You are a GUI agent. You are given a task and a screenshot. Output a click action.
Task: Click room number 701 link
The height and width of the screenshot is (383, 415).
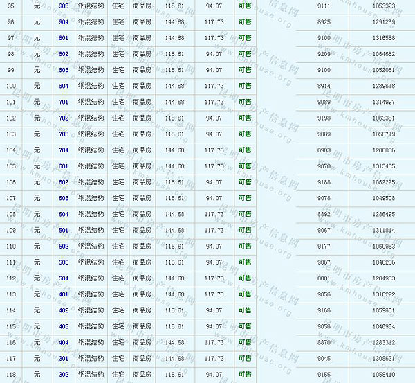point(64,102)
